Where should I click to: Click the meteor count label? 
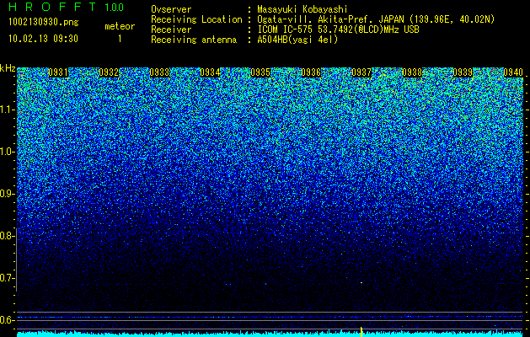point(120,26)
